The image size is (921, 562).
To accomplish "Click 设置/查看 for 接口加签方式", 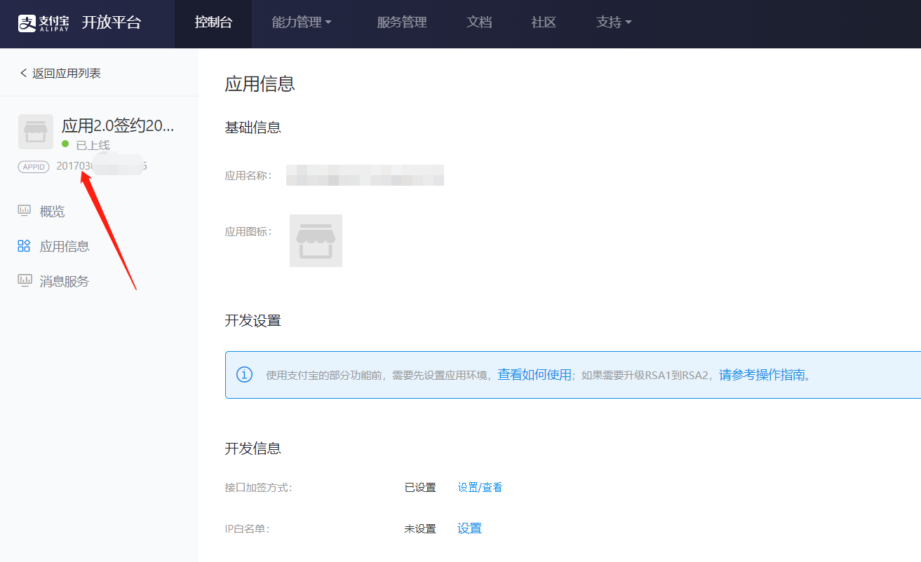I will (x=480, y=488).
